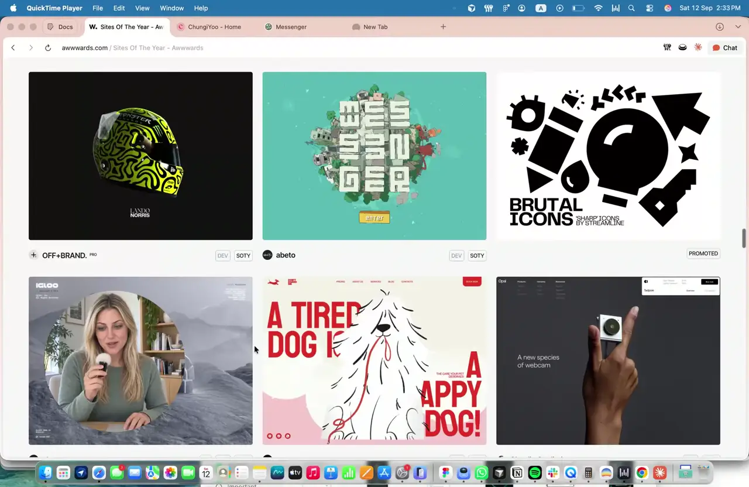Screen dimensions: 749x487
Task: Click the PROMOTED badge under Brutal Icons
Action: click(x=703, y=253)
